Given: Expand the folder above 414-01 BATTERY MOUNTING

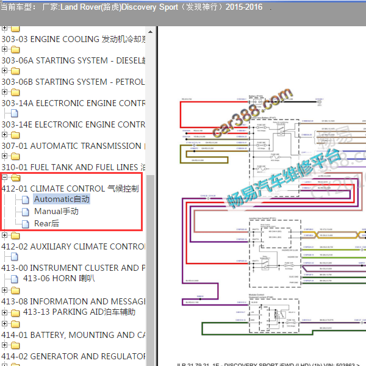Looking at the screenshot, I should tap(4, 323).
